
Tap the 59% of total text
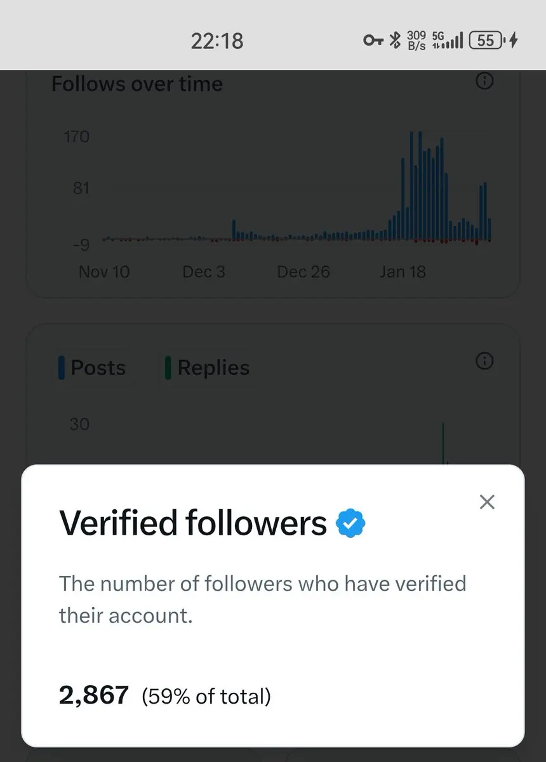click(x=206, y=697)
